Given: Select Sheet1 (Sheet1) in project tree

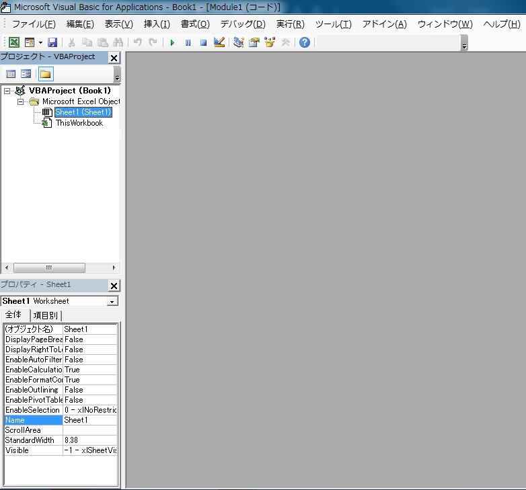Looking at the screenshot, I should click(x=83, y=112).
